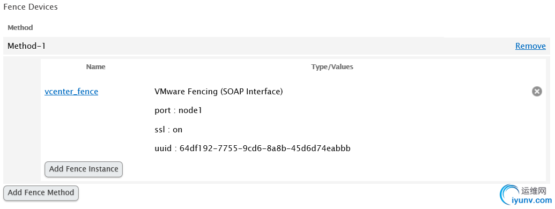
Task: Add a new fence method
Action: coord(41,193)
